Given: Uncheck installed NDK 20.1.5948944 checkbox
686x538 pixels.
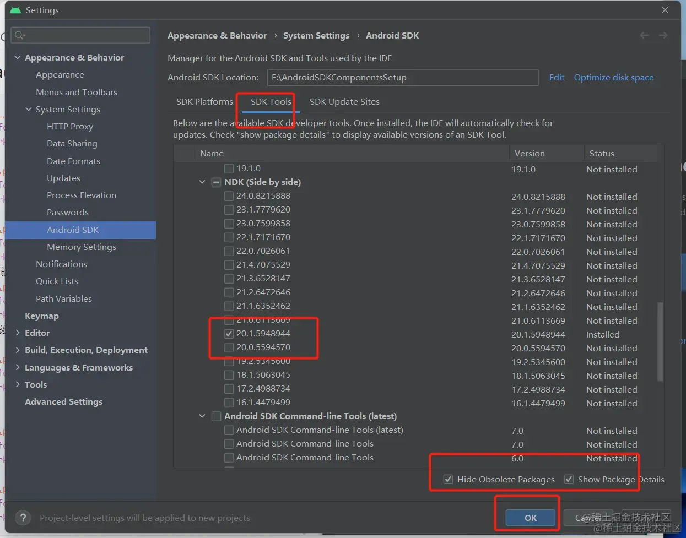Looking at the screenshot, I should pos(229,334).
